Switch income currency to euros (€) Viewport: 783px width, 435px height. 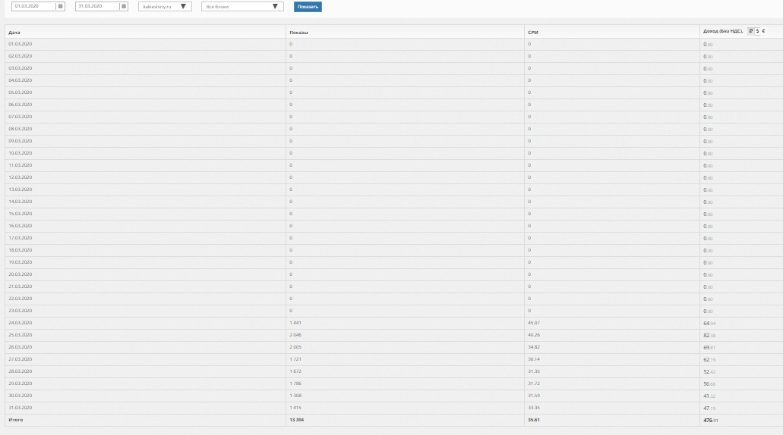tap(763, 31)
